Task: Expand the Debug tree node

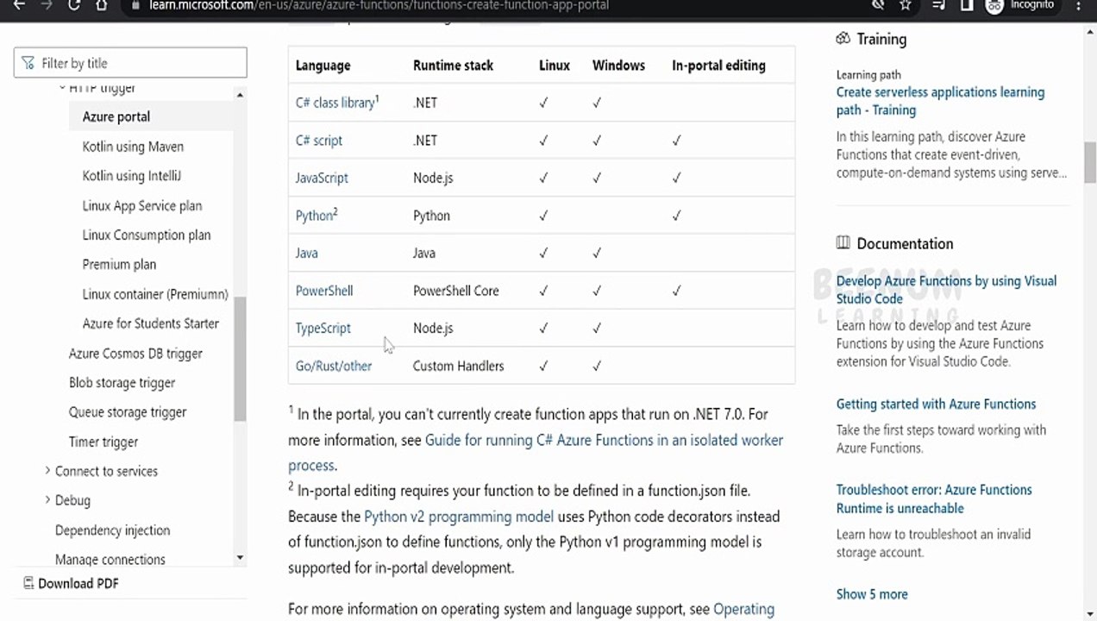Action: pos(47,500)
